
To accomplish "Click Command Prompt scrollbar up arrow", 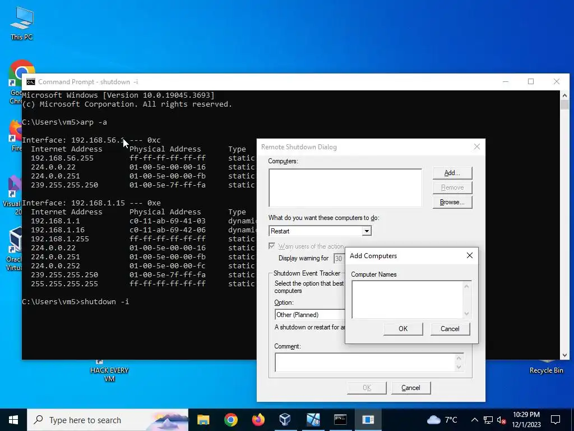I will tap(564, 96).
